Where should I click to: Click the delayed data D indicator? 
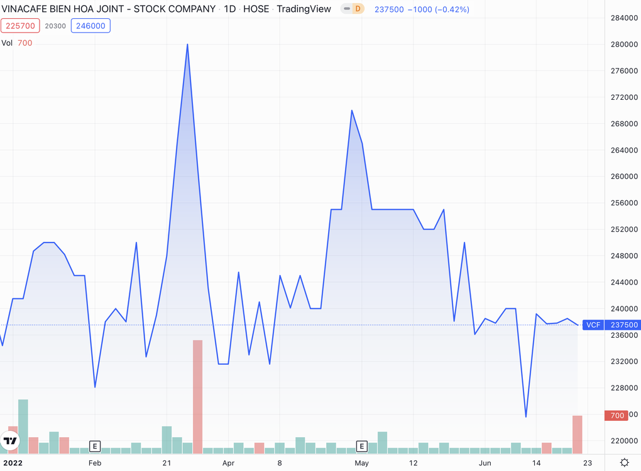pos(358,9)
